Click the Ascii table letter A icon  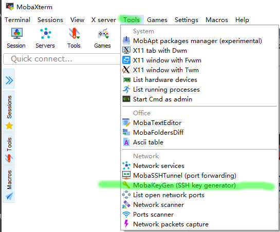(x=126, y=142)
